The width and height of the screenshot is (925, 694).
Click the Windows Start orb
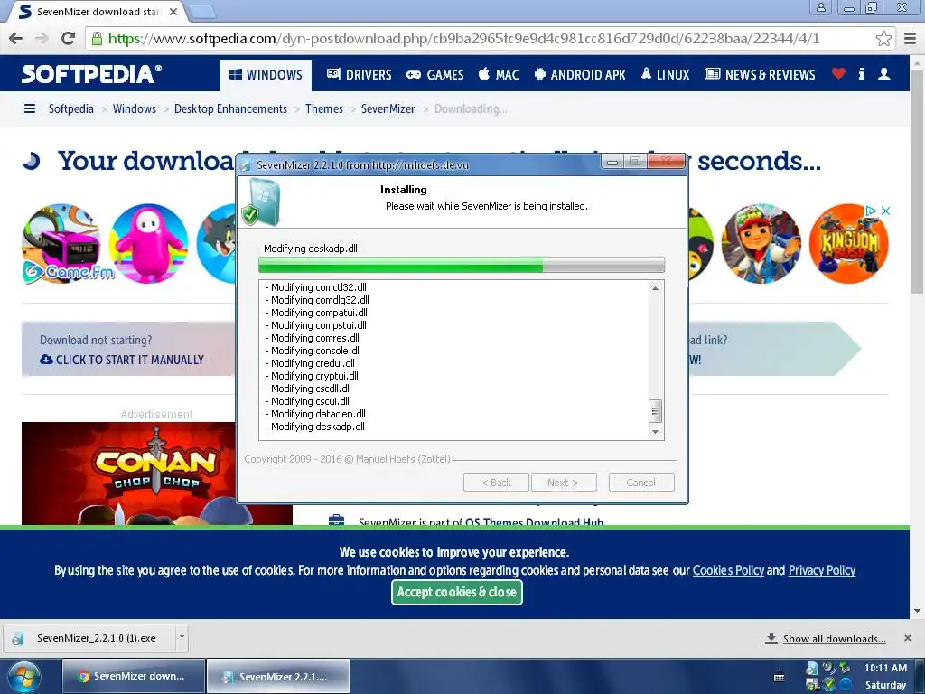coord(24,676)
